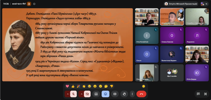Select Kultura Mirne video tile
Screen dimensions: 211x100
click(x=147, y=17)
